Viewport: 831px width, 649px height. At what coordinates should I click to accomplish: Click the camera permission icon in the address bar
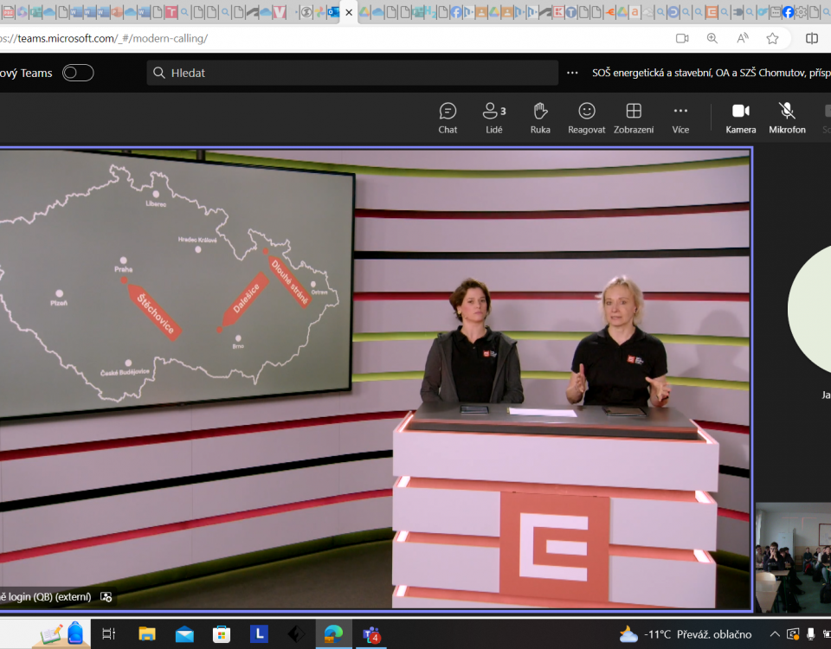pos(682,38)
